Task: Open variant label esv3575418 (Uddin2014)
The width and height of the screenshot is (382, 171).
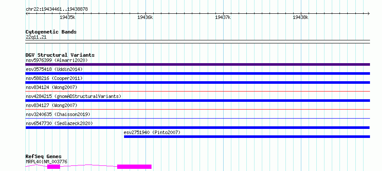Action: click(x=54, y=69)
